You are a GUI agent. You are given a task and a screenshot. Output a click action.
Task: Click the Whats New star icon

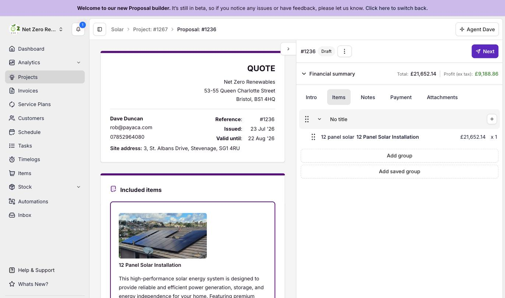pyautogui.click(x=12, y=284)
